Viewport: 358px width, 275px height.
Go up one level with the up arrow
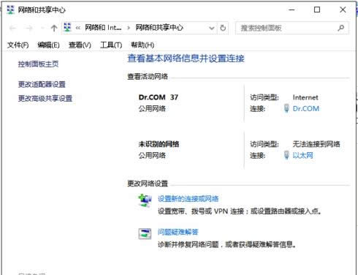54,29
